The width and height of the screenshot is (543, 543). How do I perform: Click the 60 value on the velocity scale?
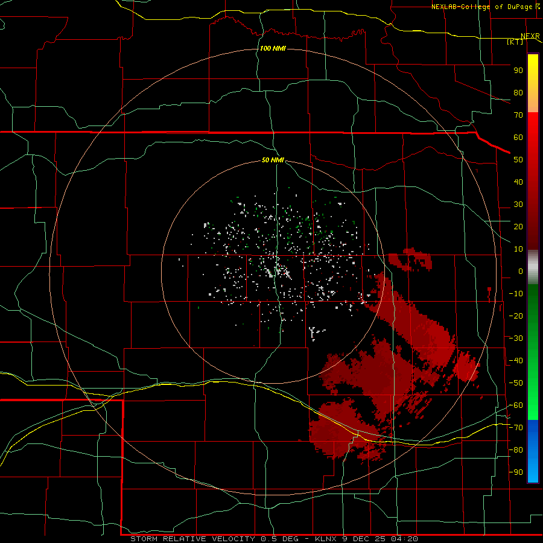[x=518, y=137]
